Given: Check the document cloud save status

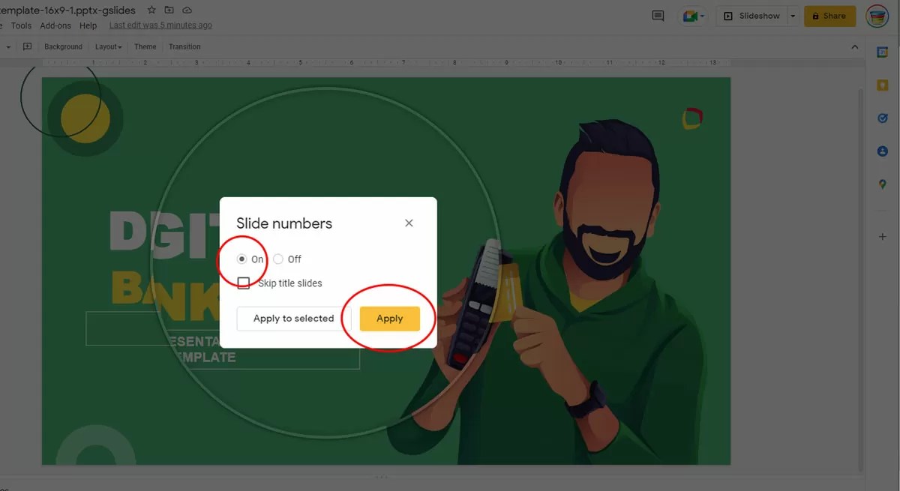Looking at the screenshot, I should pos(187,10).
